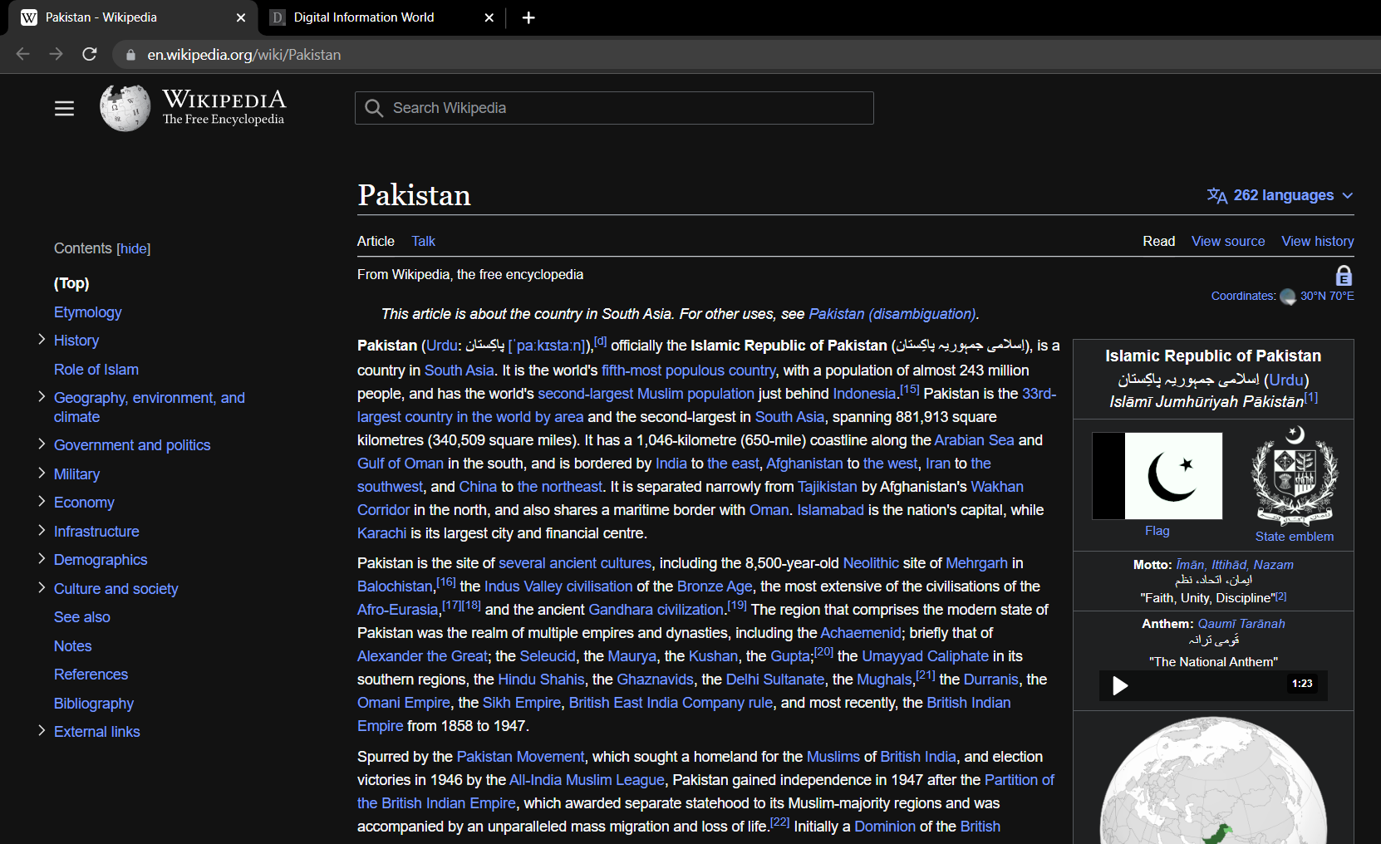Jump to Bibliography section
This screenshot has height=844, width=1381.
[x=94, y=704]
